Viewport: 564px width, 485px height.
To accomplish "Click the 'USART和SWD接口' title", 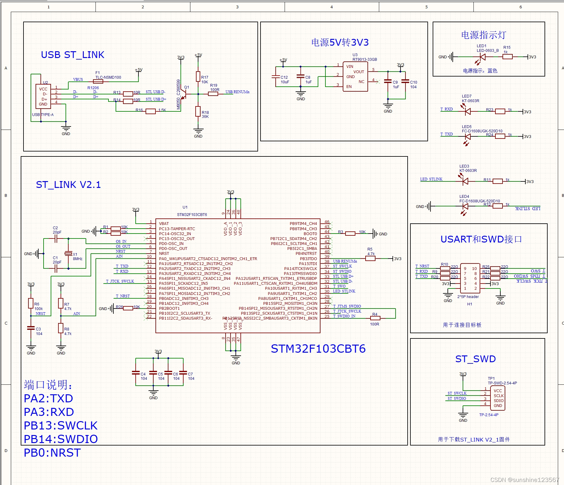I will click(x=481, y=239).
